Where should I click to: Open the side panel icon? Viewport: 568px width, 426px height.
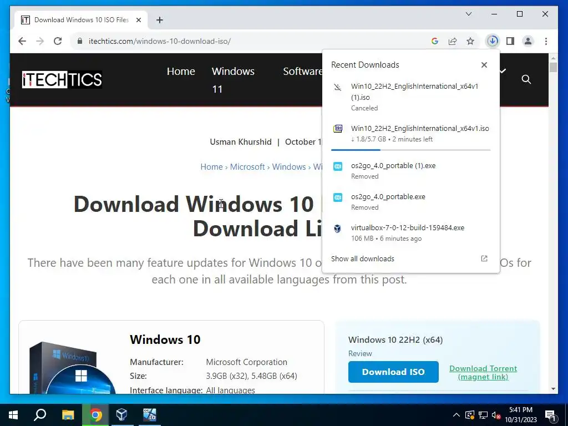(510, 41)
